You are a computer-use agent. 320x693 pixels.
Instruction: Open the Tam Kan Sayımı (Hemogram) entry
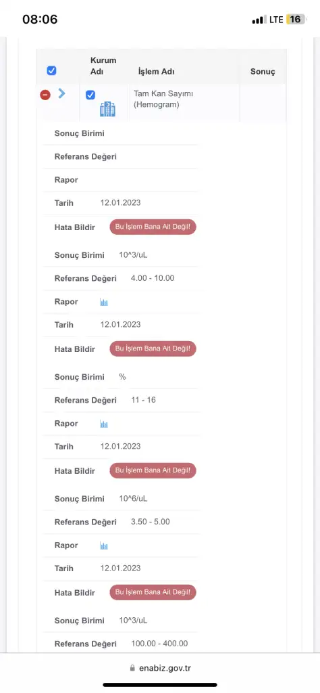pos(163,99)
